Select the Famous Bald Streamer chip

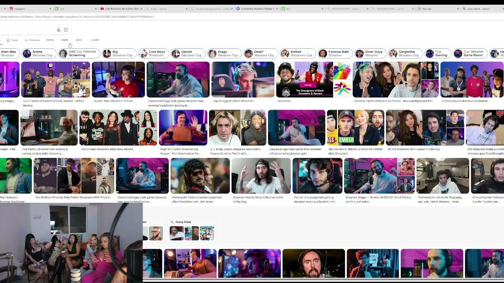pyautogui.click(x=334, y=53)
